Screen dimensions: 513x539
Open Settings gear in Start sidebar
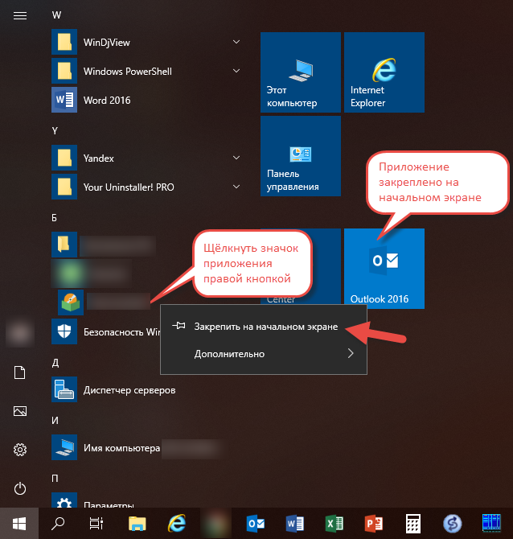(x=19, y=450)
